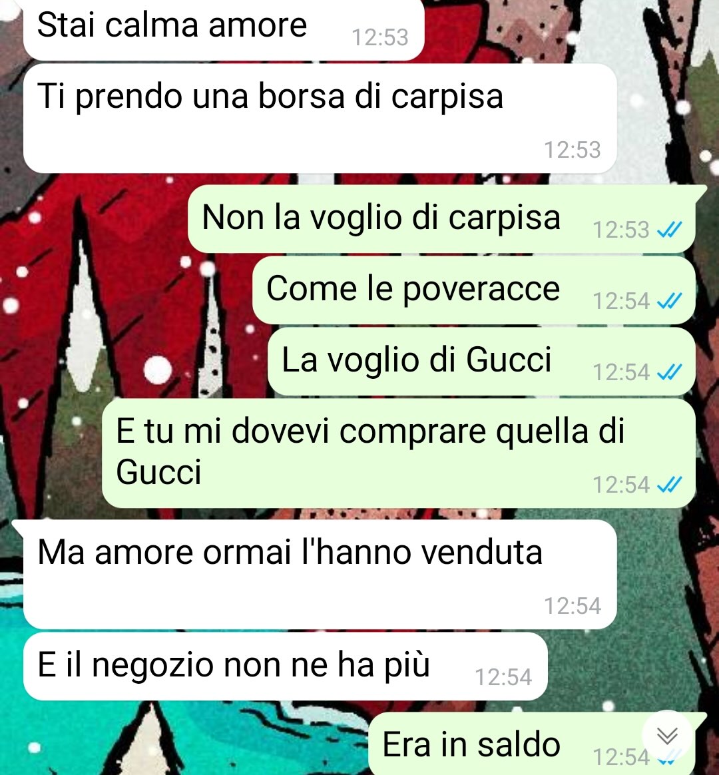Tap read ticks on 'E tu mi dovevi comprare' message
Viewport: 719px width, 775px height.
[x=670, y=485]
